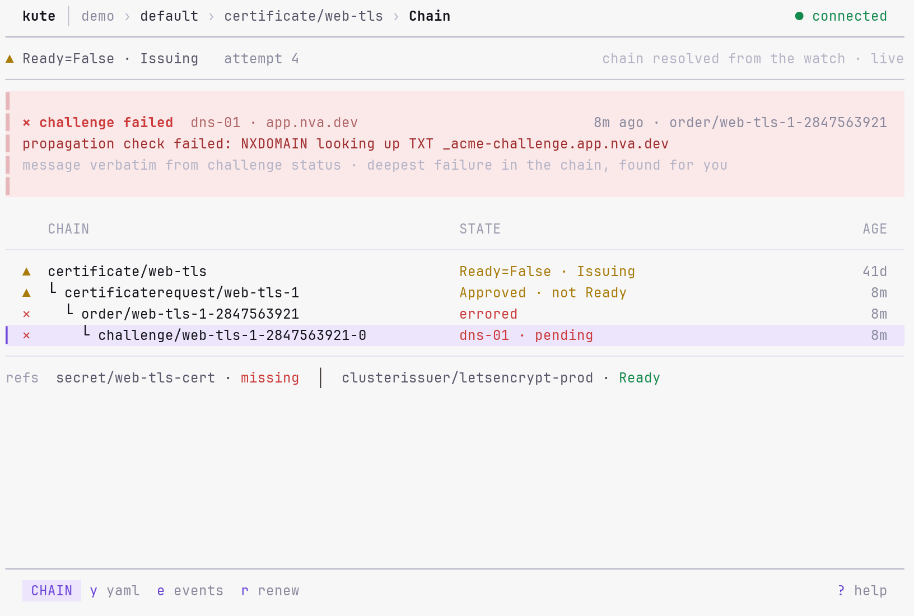Image resolution: width=914 pixels, height=616 pixels.
Task: Click the Approved · not Ready state
Action: pyautogui.click(x=543, y=293)
